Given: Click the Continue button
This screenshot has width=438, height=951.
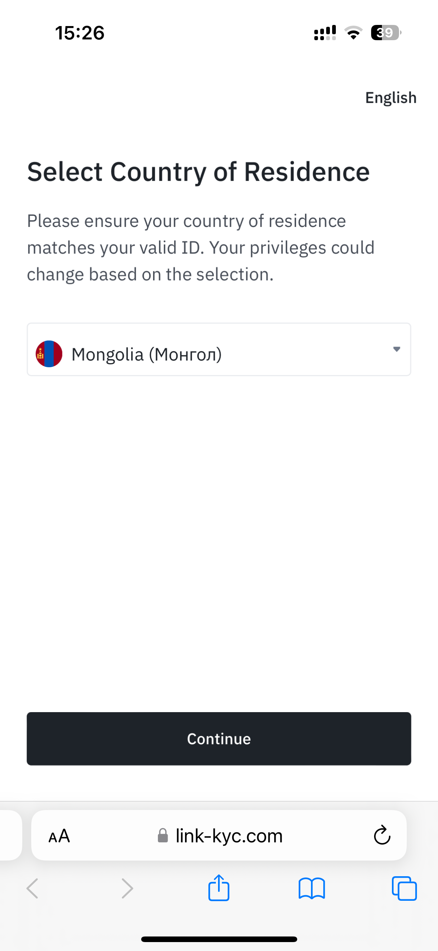Looking at the screenshot, I should (x=219, y=739).
